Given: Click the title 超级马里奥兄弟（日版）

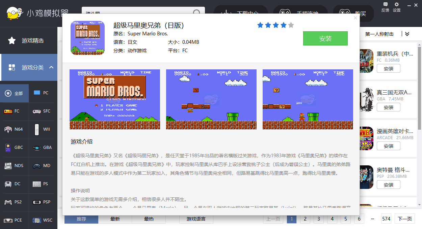Looking at the screenshot, I should coord(149,25).
